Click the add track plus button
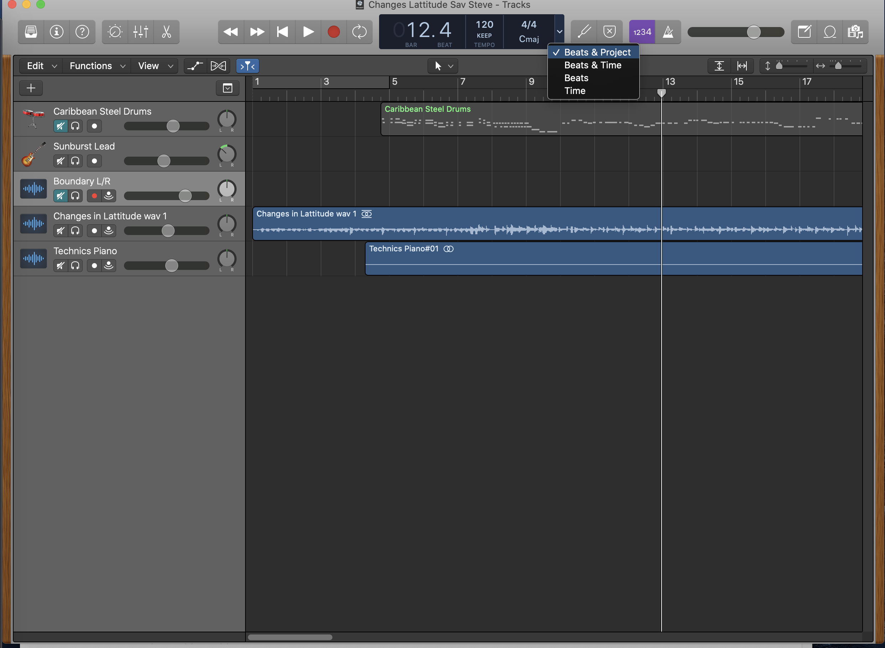Screen dimensions: 885x648 pyautogui.click(x=31, y=88)
